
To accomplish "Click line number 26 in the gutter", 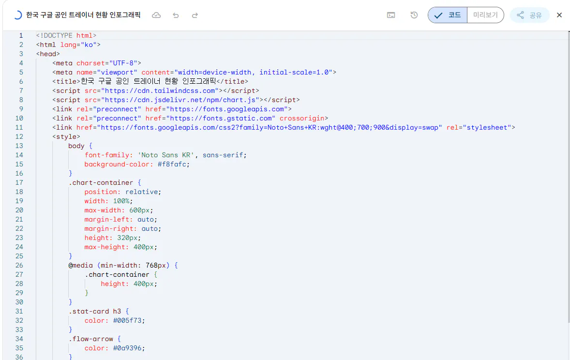I will tap(19, 265).
